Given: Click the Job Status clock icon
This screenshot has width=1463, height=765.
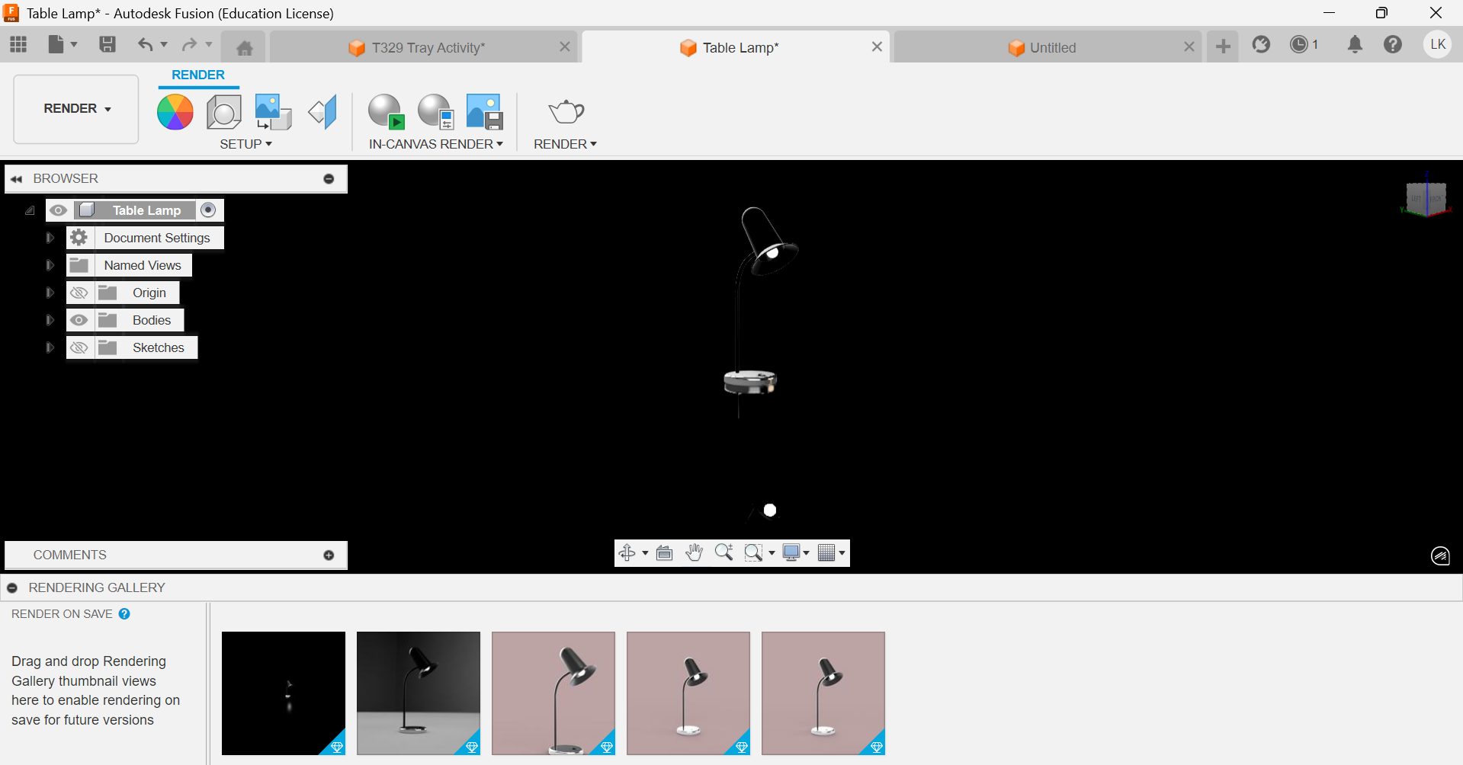Looking at the screenshot, I should [x=1299, y=45].
